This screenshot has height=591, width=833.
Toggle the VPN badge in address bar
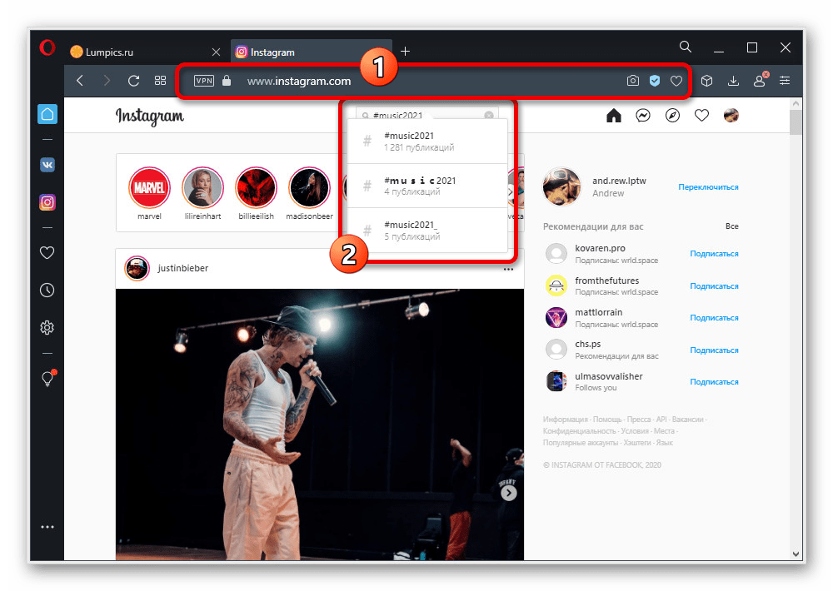click(x=204, y=81)
